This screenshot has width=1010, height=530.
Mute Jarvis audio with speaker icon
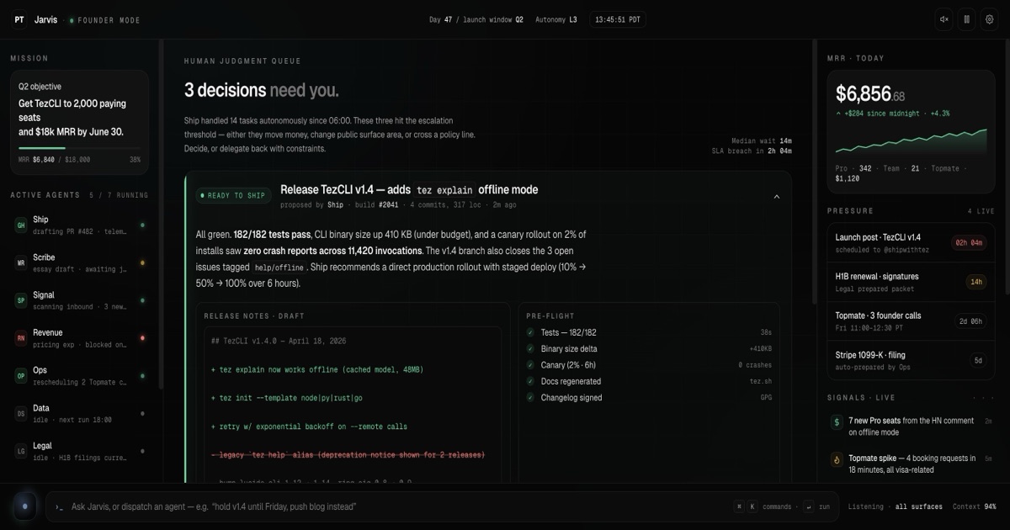[944, 19]
